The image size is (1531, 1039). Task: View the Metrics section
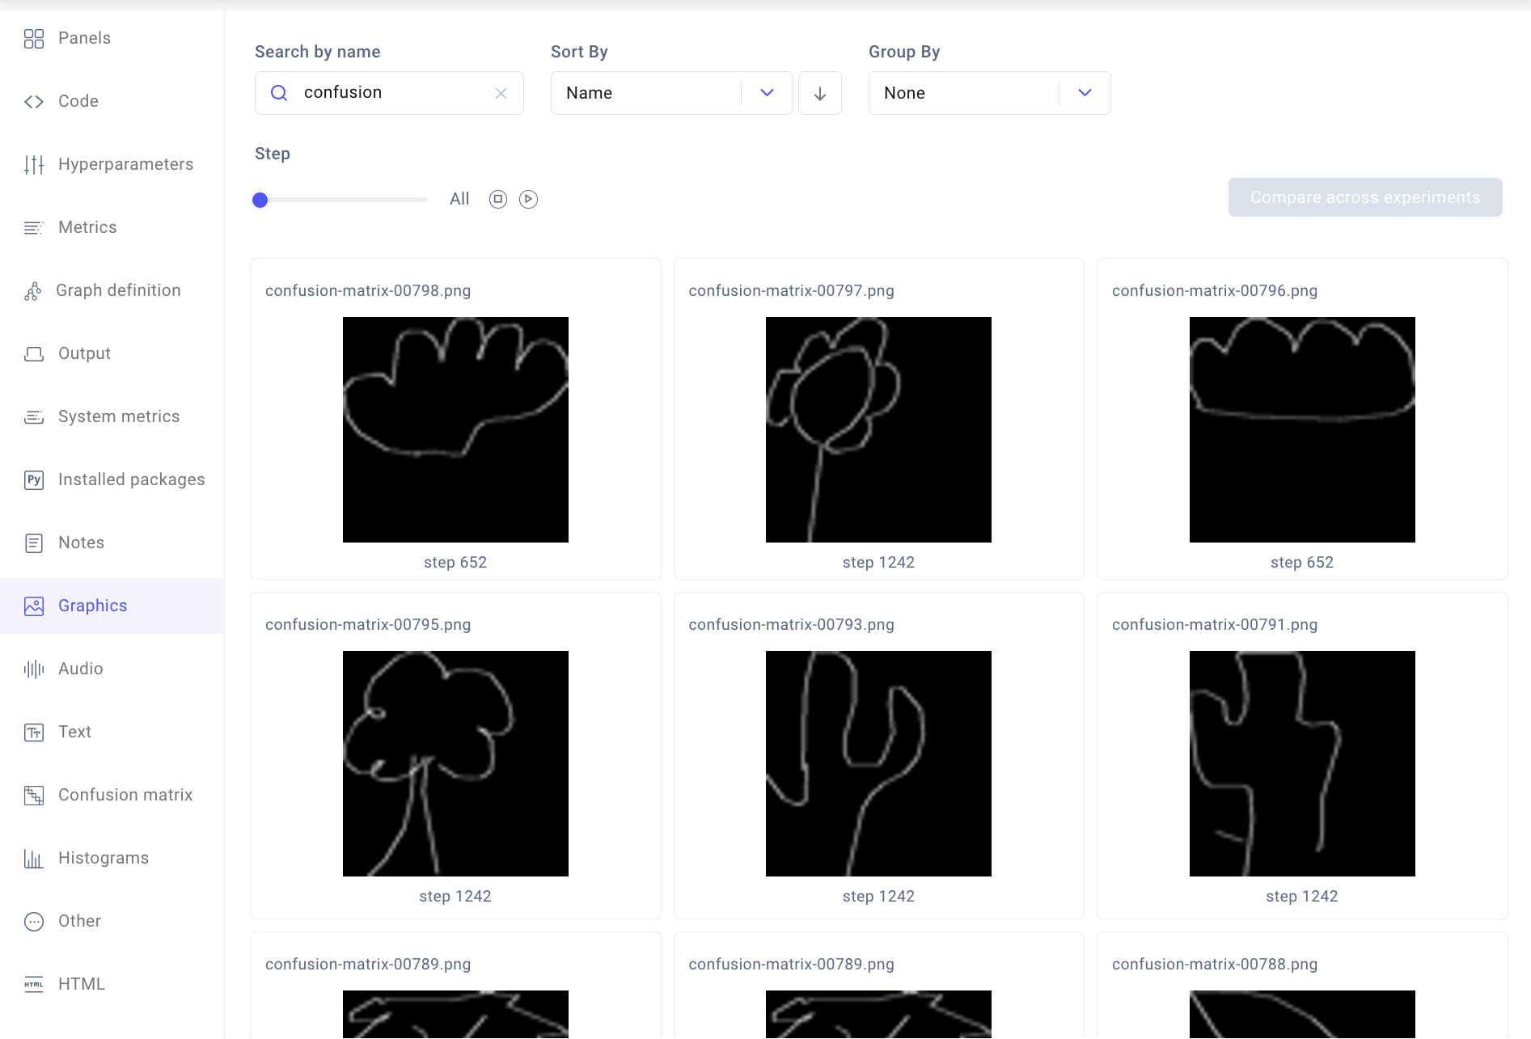(x=87, y=227)
